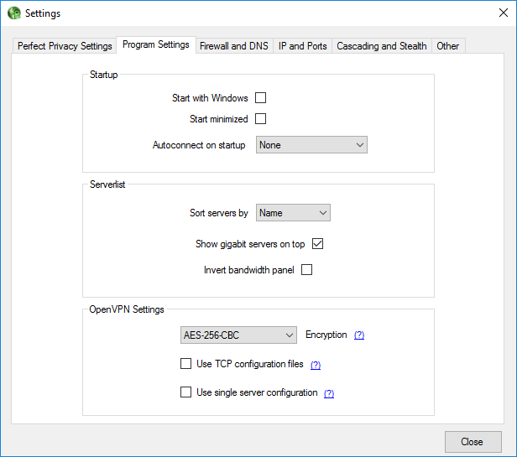
Task: Open the Perfect Privacy Settings tab
Action: [65, 46]
